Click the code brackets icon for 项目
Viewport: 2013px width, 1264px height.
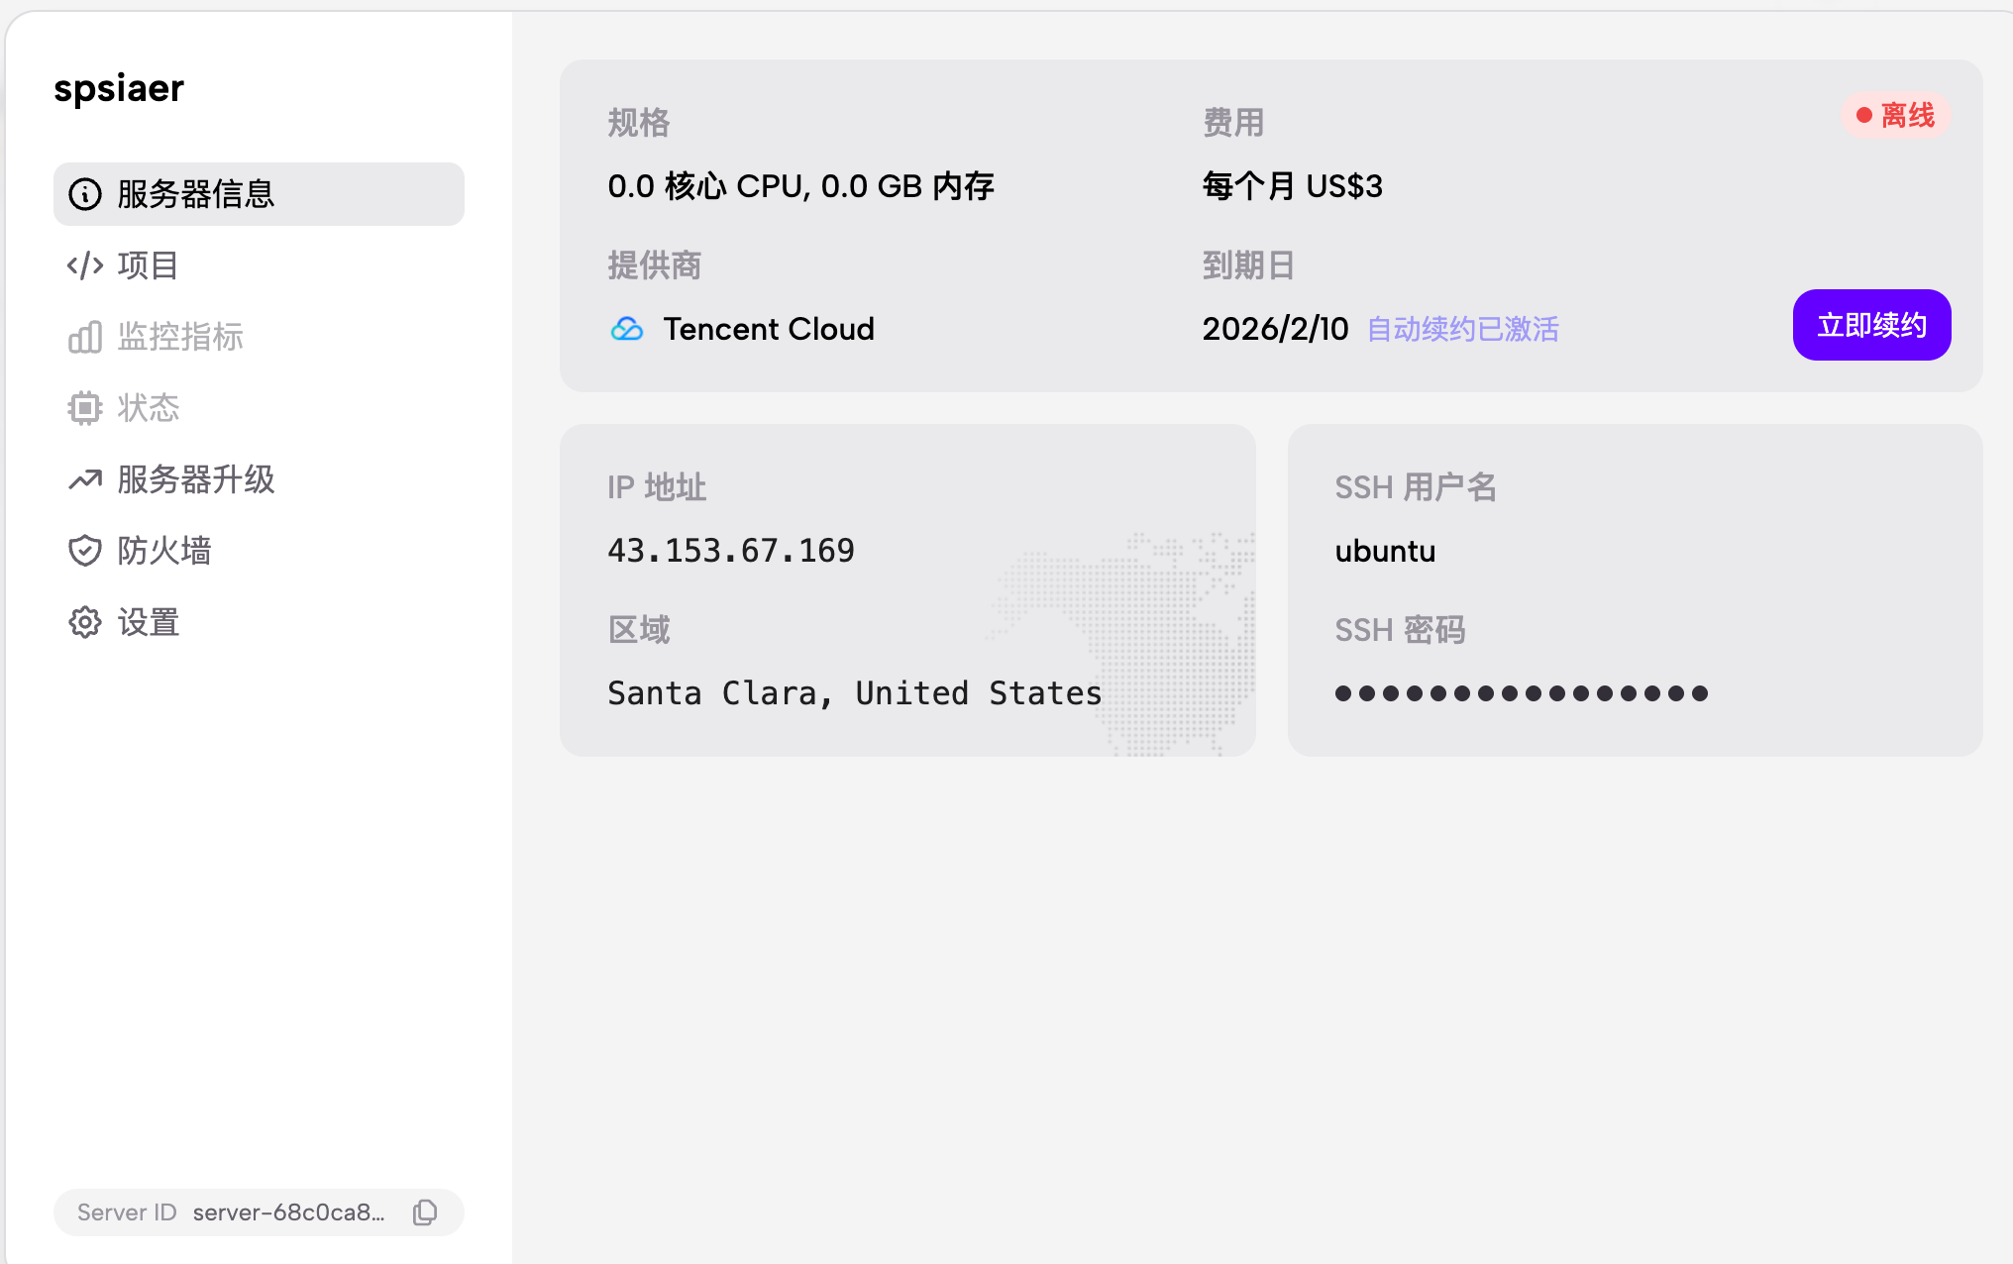point(85,265)
